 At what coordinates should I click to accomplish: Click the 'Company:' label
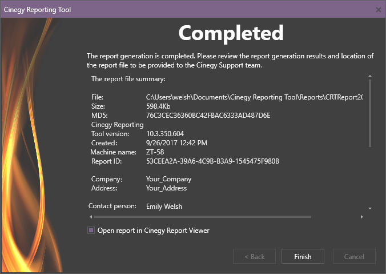click(x=107, y=179)
